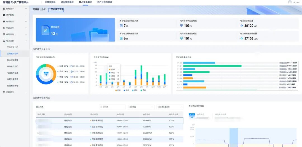The width and height of the screenshot is (302, 147).
Task: Click the lightning icon next to 38120 kW
Action: 242,25
